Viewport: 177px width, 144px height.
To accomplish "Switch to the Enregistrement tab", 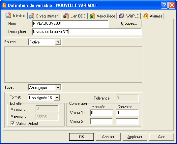I will click(x=44, y=16).
